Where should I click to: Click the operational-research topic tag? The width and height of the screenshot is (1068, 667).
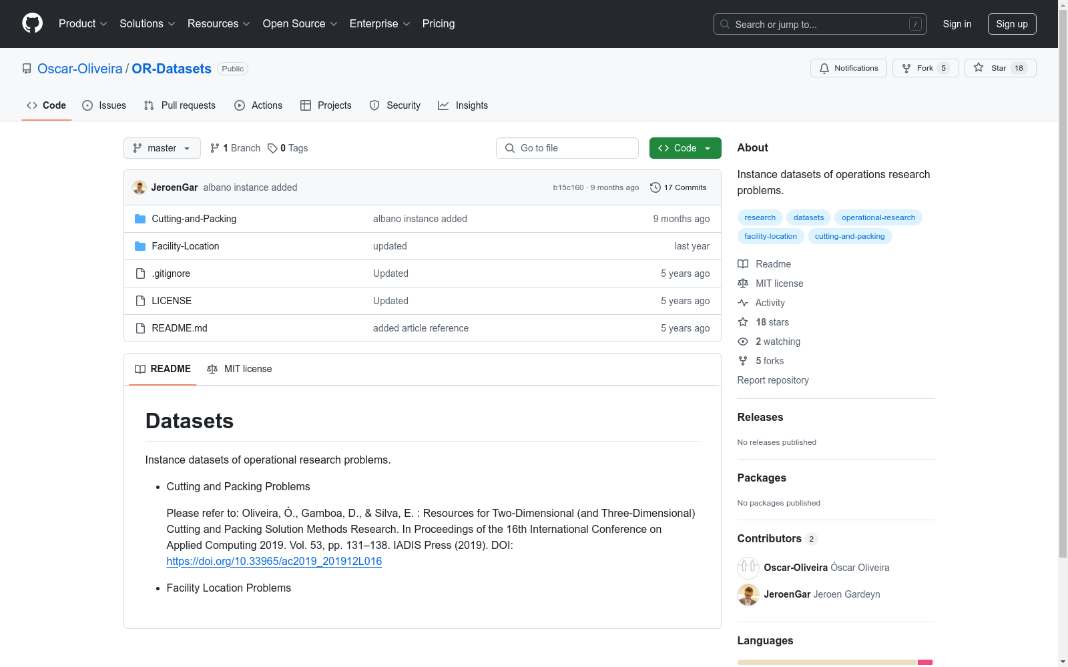pos(878,217)
